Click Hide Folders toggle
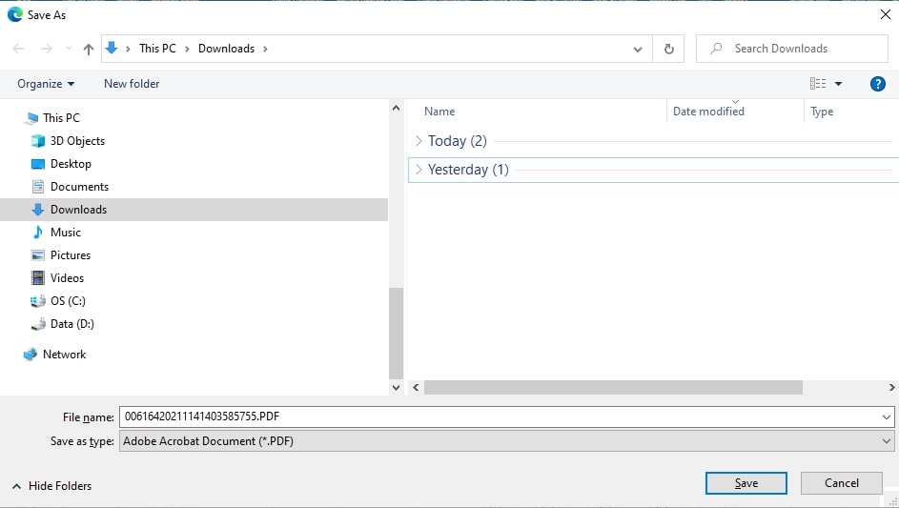 pyautogui.click(x=52, y=486)
